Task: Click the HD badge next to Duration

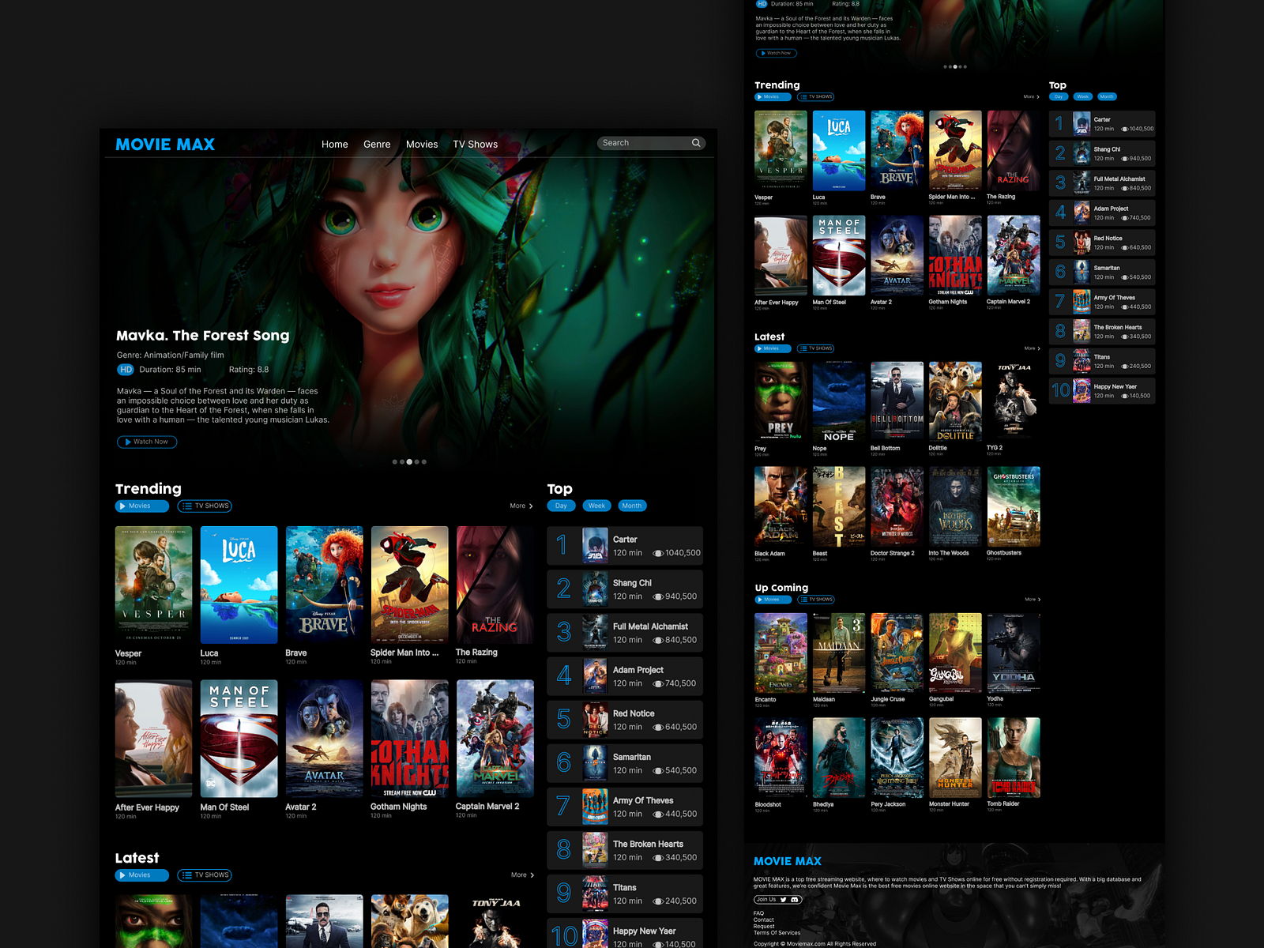Action: (125, 369)
